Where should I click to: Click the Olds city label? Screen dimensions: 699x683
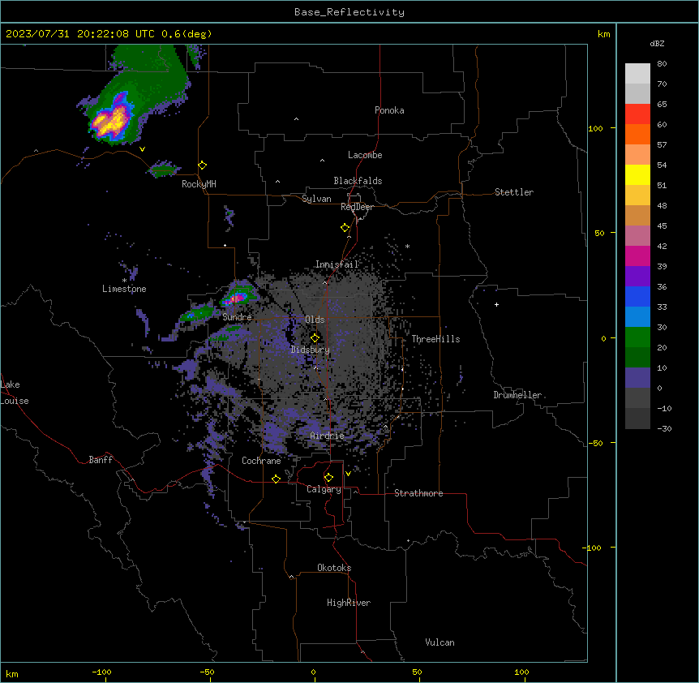tap(315, 320)
